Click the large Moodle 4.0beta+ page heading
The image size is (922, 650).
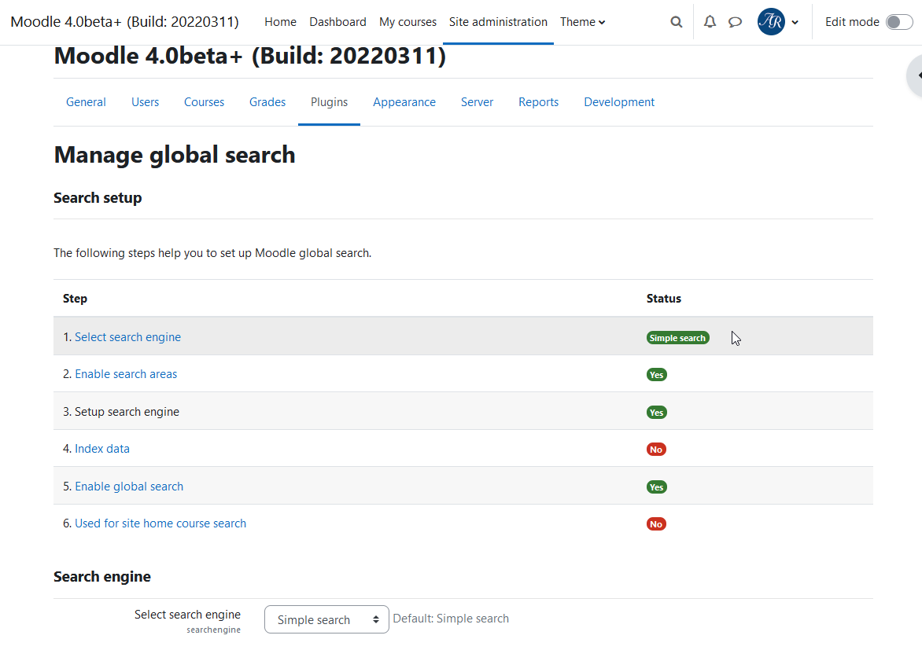point(250,57)
